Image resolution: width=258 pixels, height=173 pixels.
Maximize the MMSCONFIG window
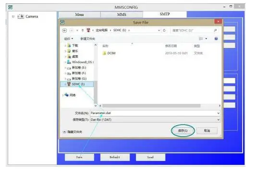pos(231,6)
